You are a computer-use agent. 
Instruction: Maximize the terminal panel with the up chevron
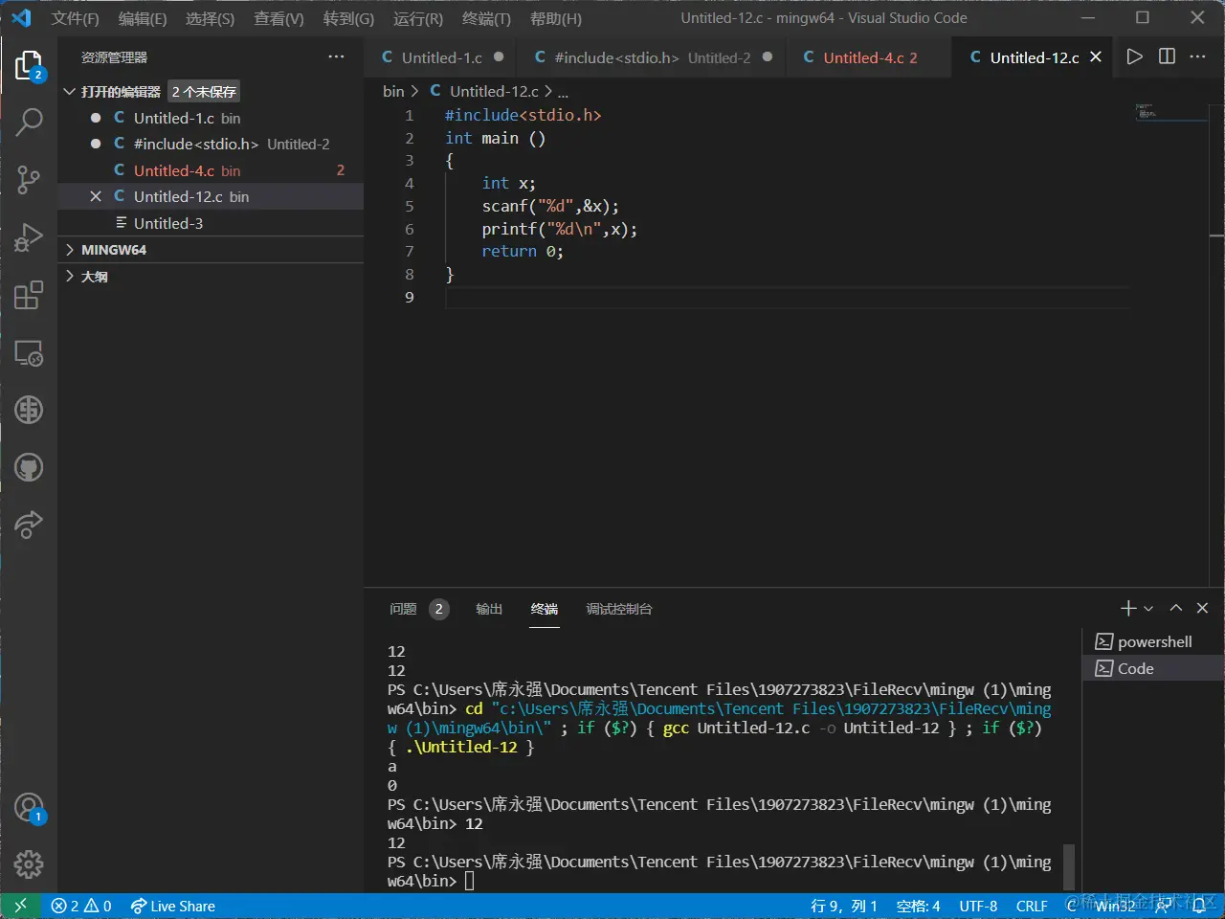pyautogui.click(x=1176, y=609)
